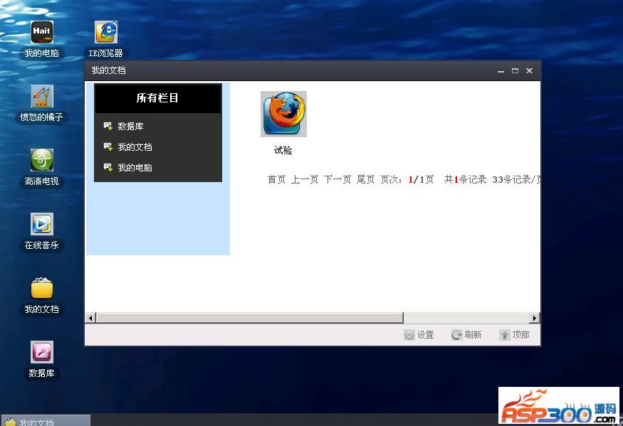
Task: Open the 愤怒的橘子 game icon
Action: point(42,97)
